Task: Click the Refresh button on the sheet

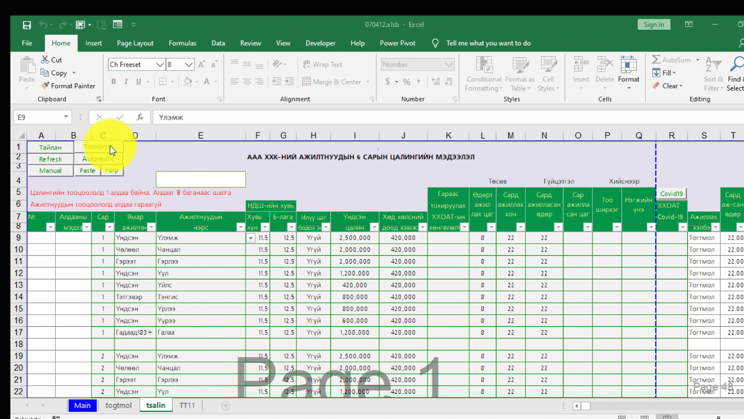Action: tap(50, 159)
